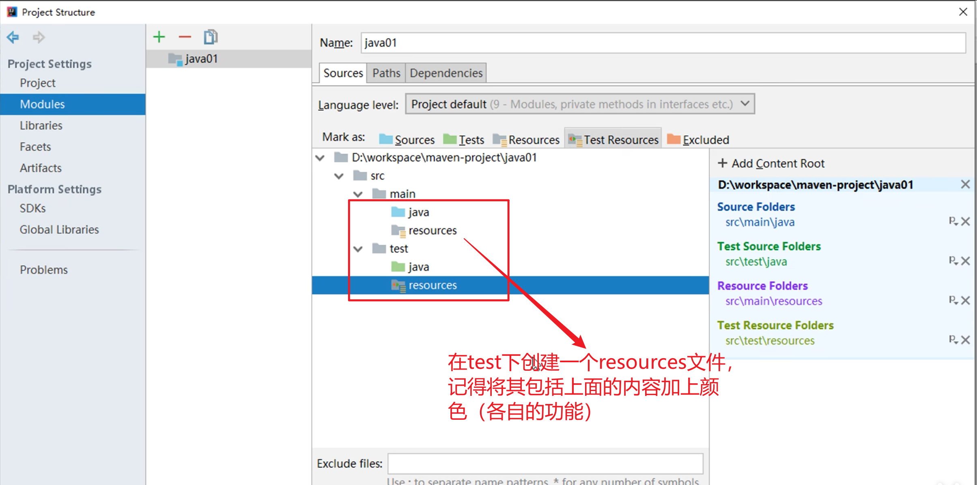Click the green plus add module icon
This screenshot has height=485, width=977.
[159, 37]
